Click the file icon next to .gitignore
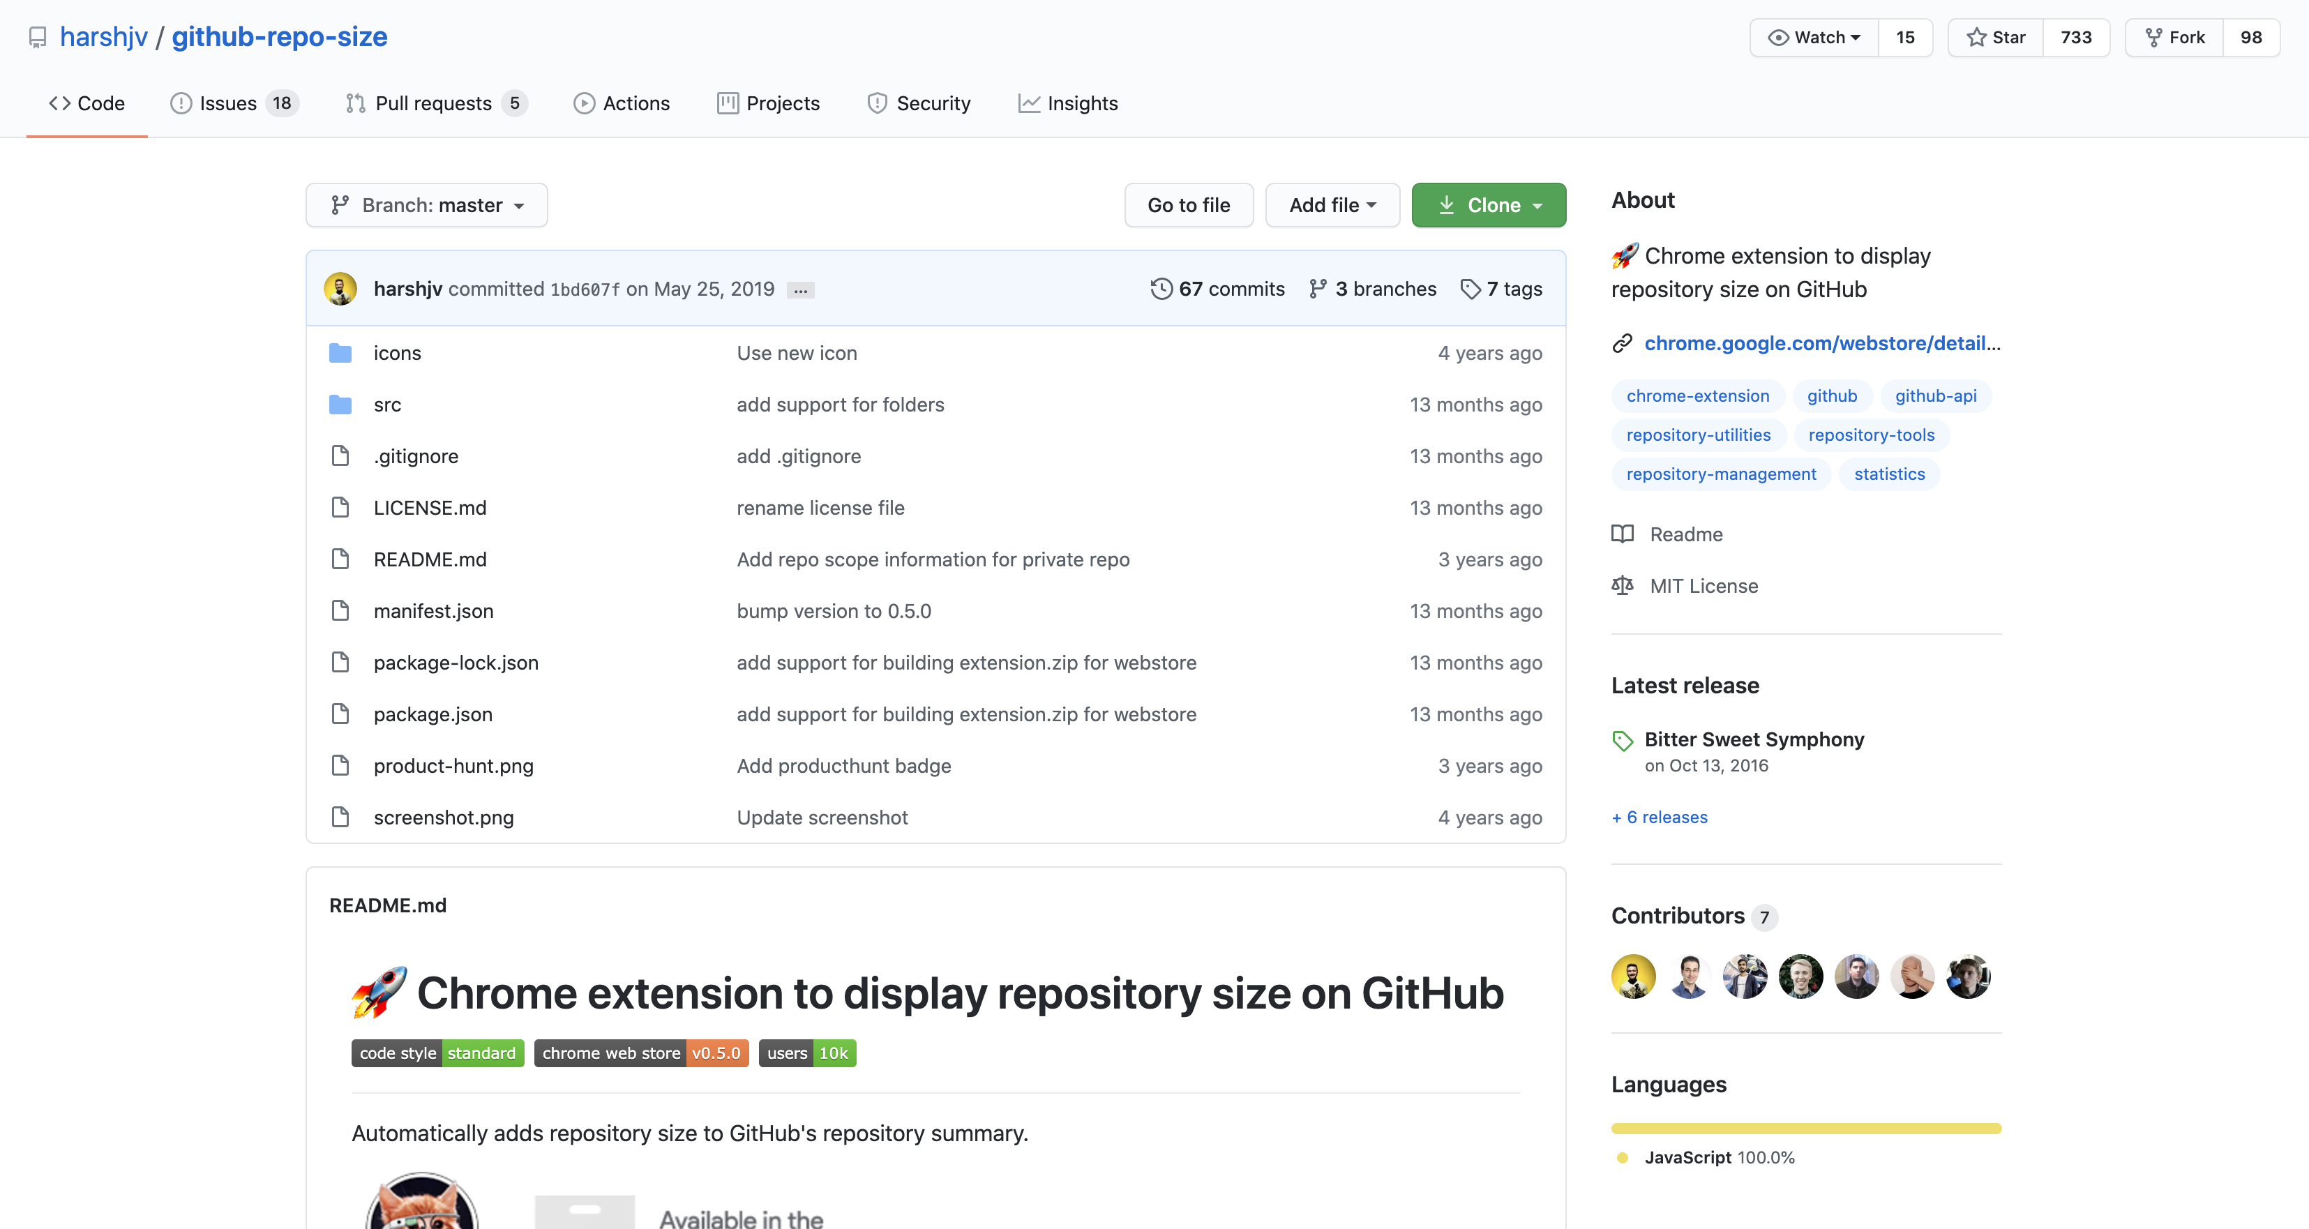The height and width of the screenshot is (1229, 2309). [x=340, y=456]
